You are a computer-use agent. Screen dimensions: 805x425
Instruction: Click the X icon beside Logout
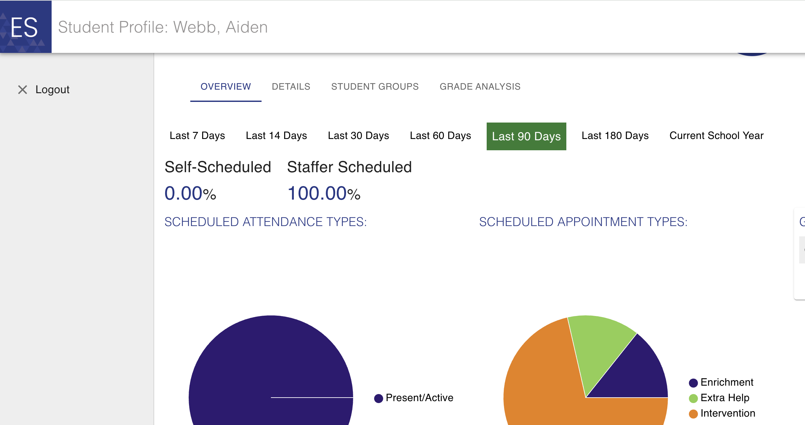23,90
